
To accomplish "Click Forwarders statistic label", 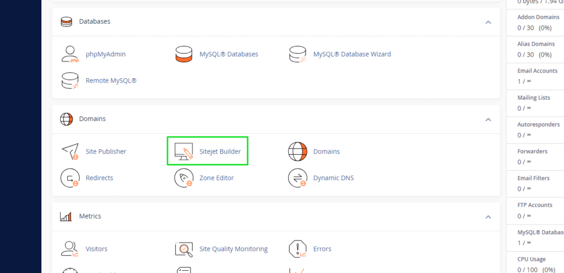I will pos(533,151).
